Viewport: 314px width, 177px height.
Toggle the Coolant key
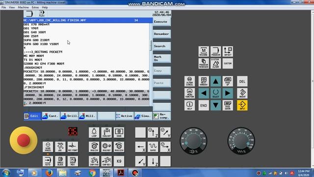[106, 132]
